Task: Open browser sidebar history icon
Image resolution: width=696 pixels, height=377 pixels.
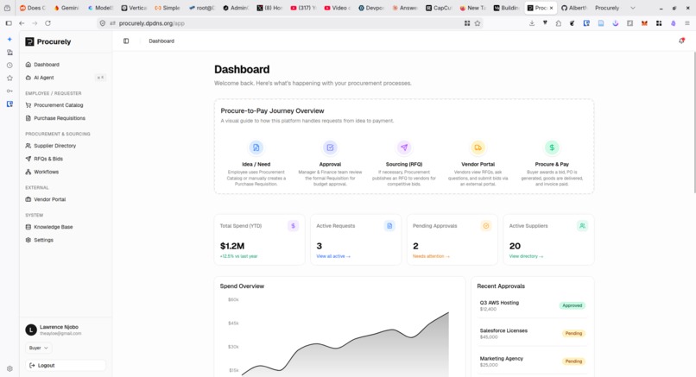Action: [x=9, y=66]
